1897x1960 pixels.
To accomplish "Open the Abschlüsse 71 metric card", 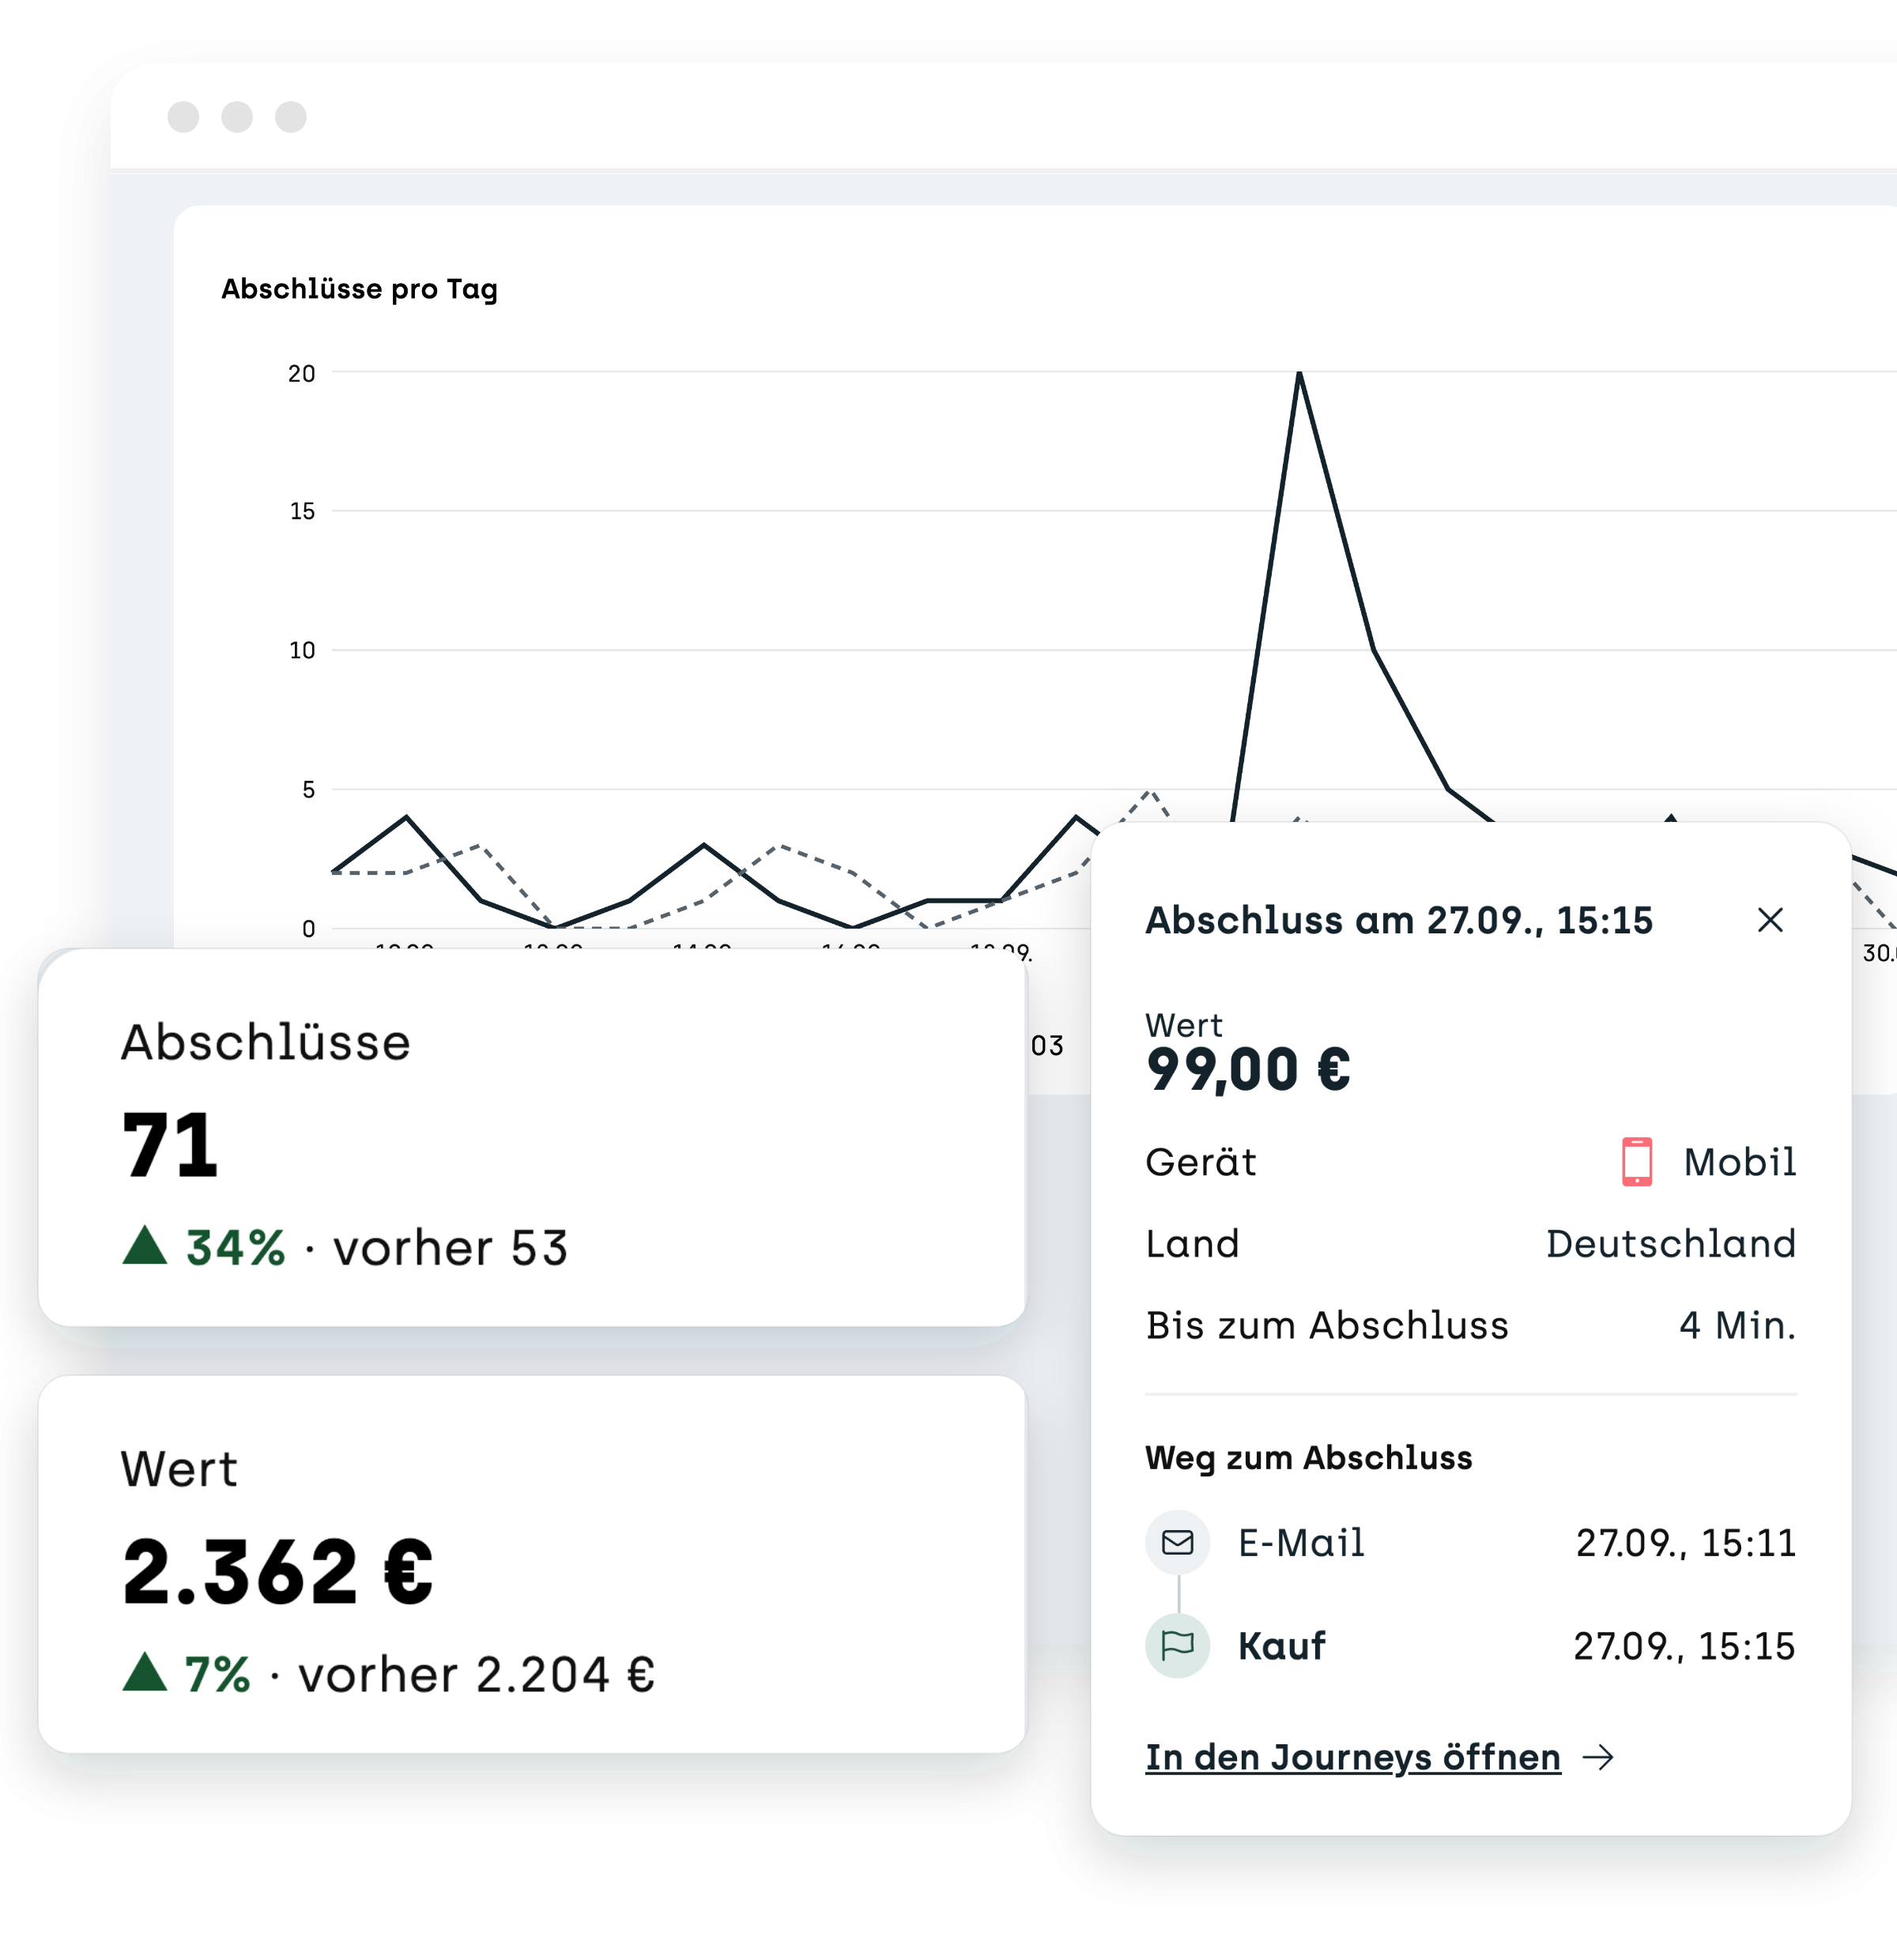I will point(532,1138).
